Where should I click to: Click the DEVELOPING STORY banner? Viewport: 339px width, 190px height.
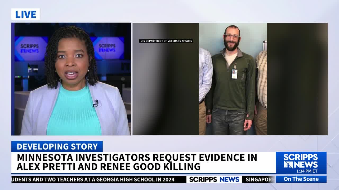pyautogui.click(x=57, y=146)
